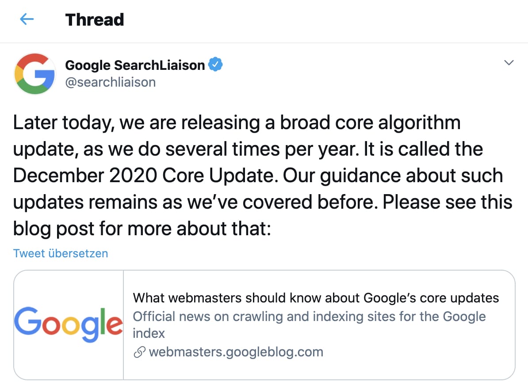The width and height of the screenshot is (528, 390).
Task: Expand the tweet options chevron
Action: [509, 63]
